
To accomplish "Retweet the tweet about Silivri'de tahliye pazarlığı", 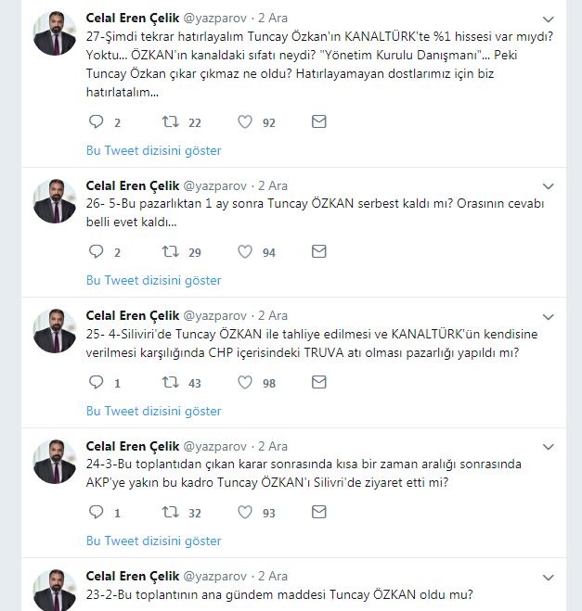I will pos(171,382).
